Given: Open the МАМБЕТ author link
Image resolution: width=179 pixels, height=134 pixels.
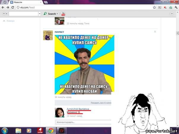Looking at the screenshot, I should tap(59, 32).
